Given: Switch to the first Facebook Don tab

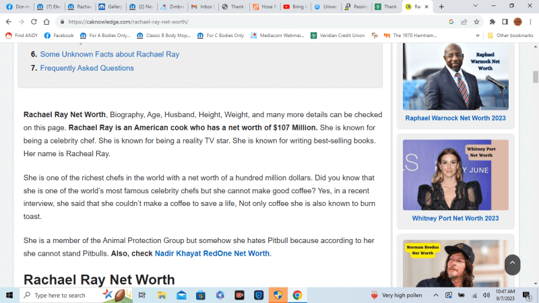Looking at the screenshot, I should 19,7.
